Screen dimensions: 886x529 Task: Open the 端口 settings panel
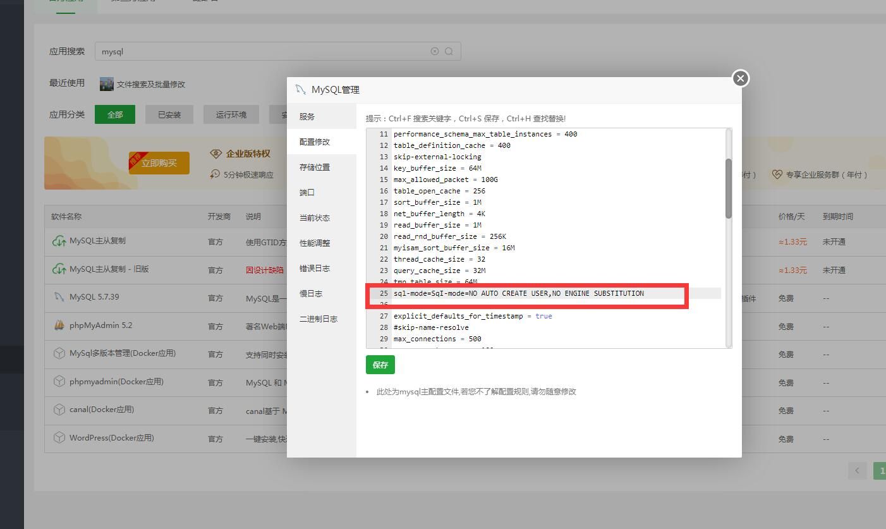coord(306,192)
